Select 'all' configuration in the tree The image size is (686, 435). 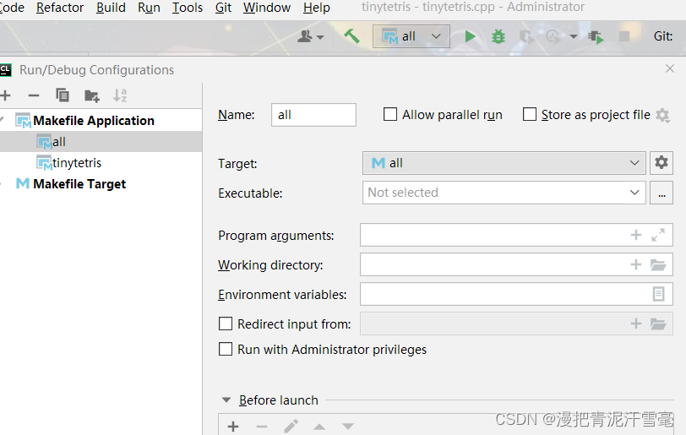point(101,141)
